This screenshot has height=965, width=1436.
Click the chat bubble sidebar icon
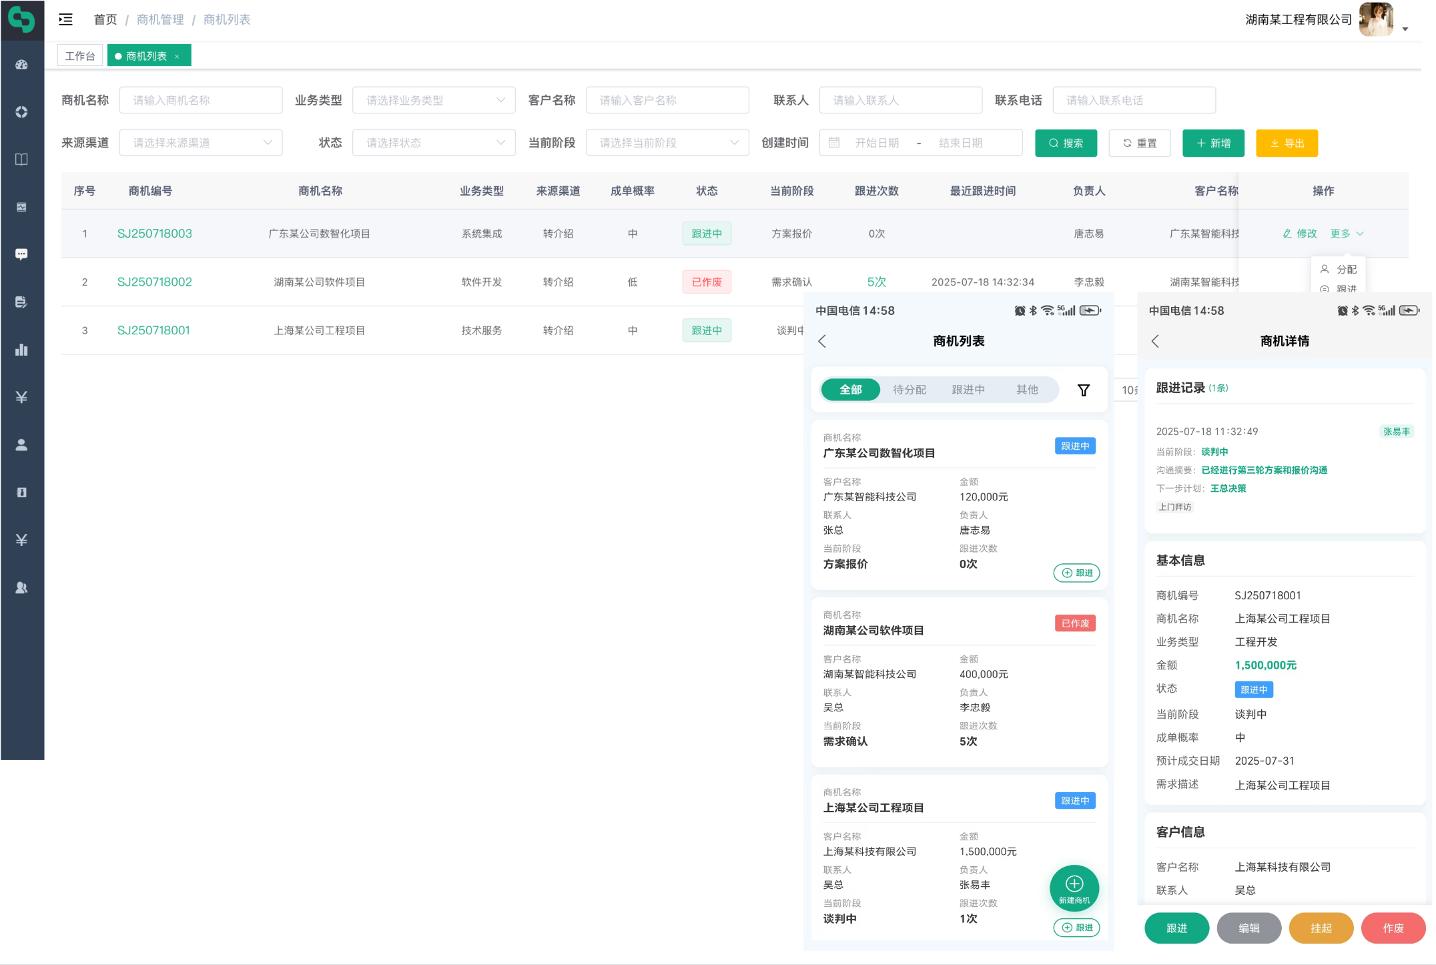21,254
